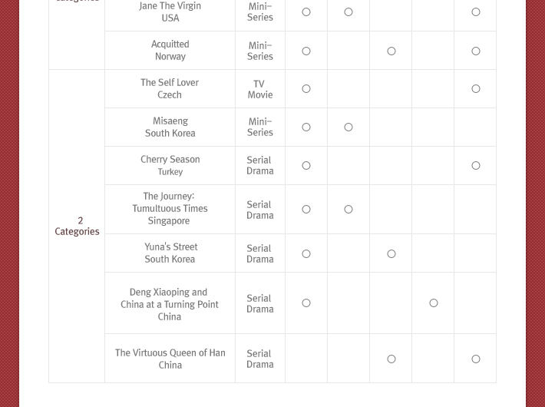The width and height of the screenshot is (545, 407).
Task: Click 'Serial Drama' label in Cherry Season row
Action: click(x=260, y=165)
